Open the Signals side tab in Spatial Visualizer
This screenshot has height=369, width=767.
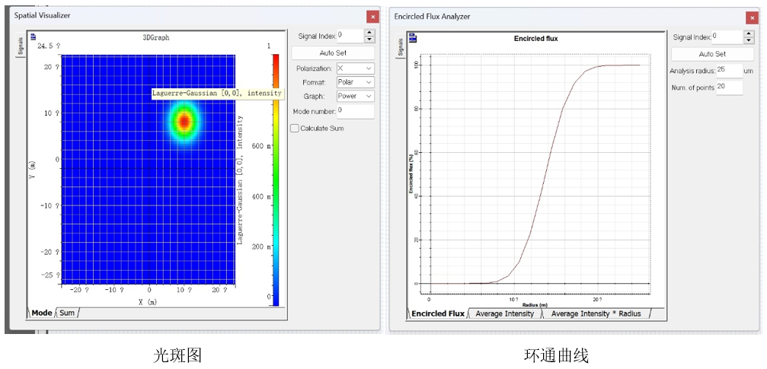click(20, 47)
